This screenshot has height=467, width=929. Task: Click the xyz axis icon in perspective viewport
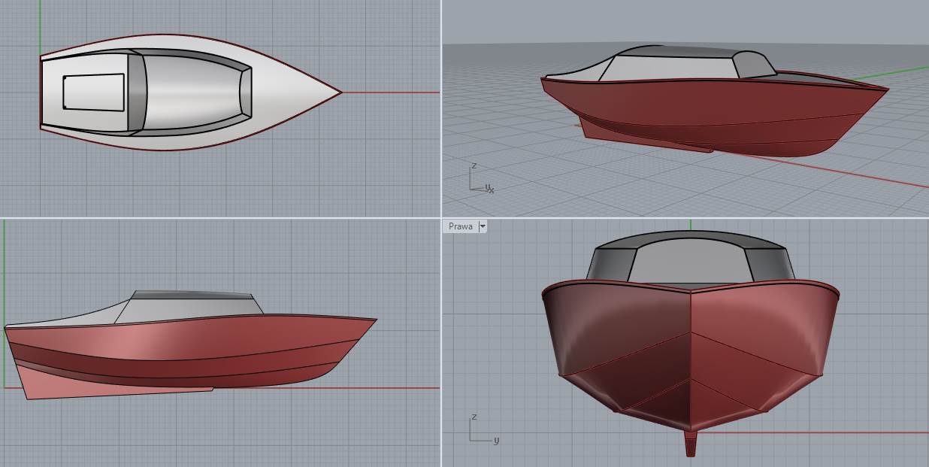[480, 180]
